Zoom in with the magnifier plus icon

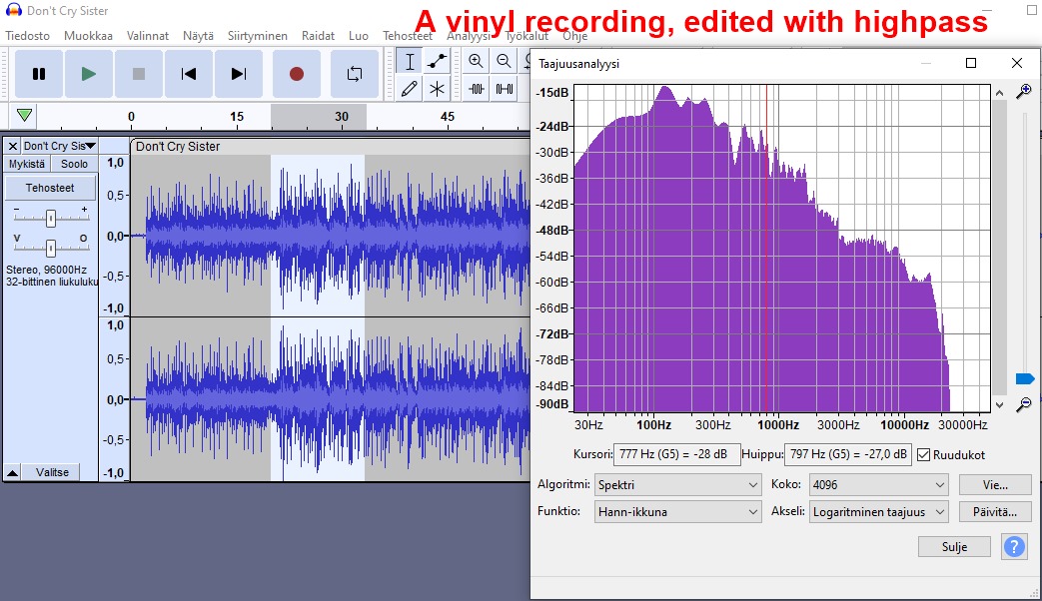476,61
